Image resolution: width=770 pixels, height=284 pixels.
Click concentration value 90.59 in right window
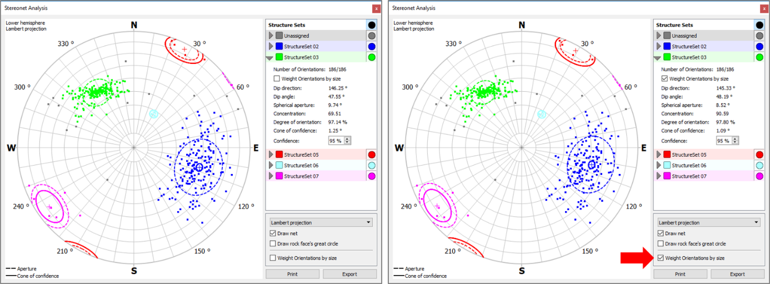[x=723, y=113]
